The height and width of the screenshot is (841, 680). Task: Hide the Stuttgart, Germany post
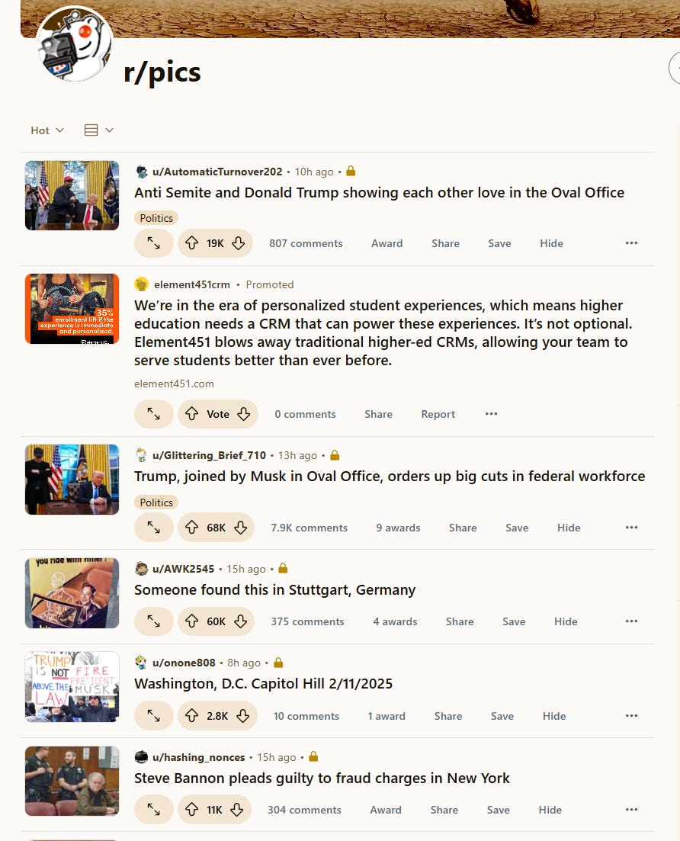pyautogui.click(x=566, y=621)
